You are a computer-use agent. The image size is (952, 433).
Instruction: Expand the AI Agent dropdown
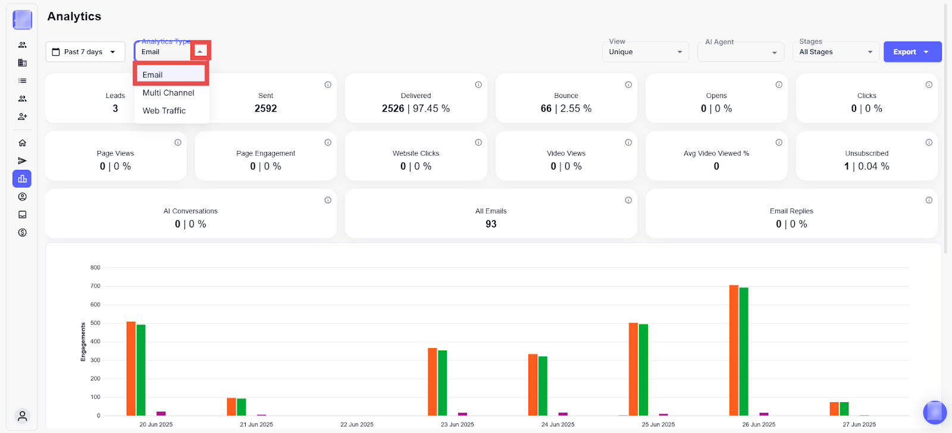point(741,52)
